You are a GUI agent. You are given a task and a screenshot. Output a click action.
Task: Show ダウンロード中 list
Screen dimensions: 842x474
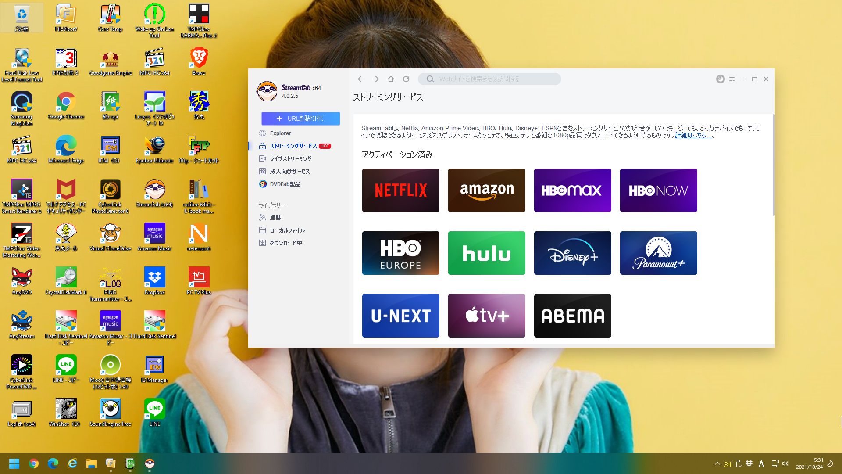coord(281,243)
